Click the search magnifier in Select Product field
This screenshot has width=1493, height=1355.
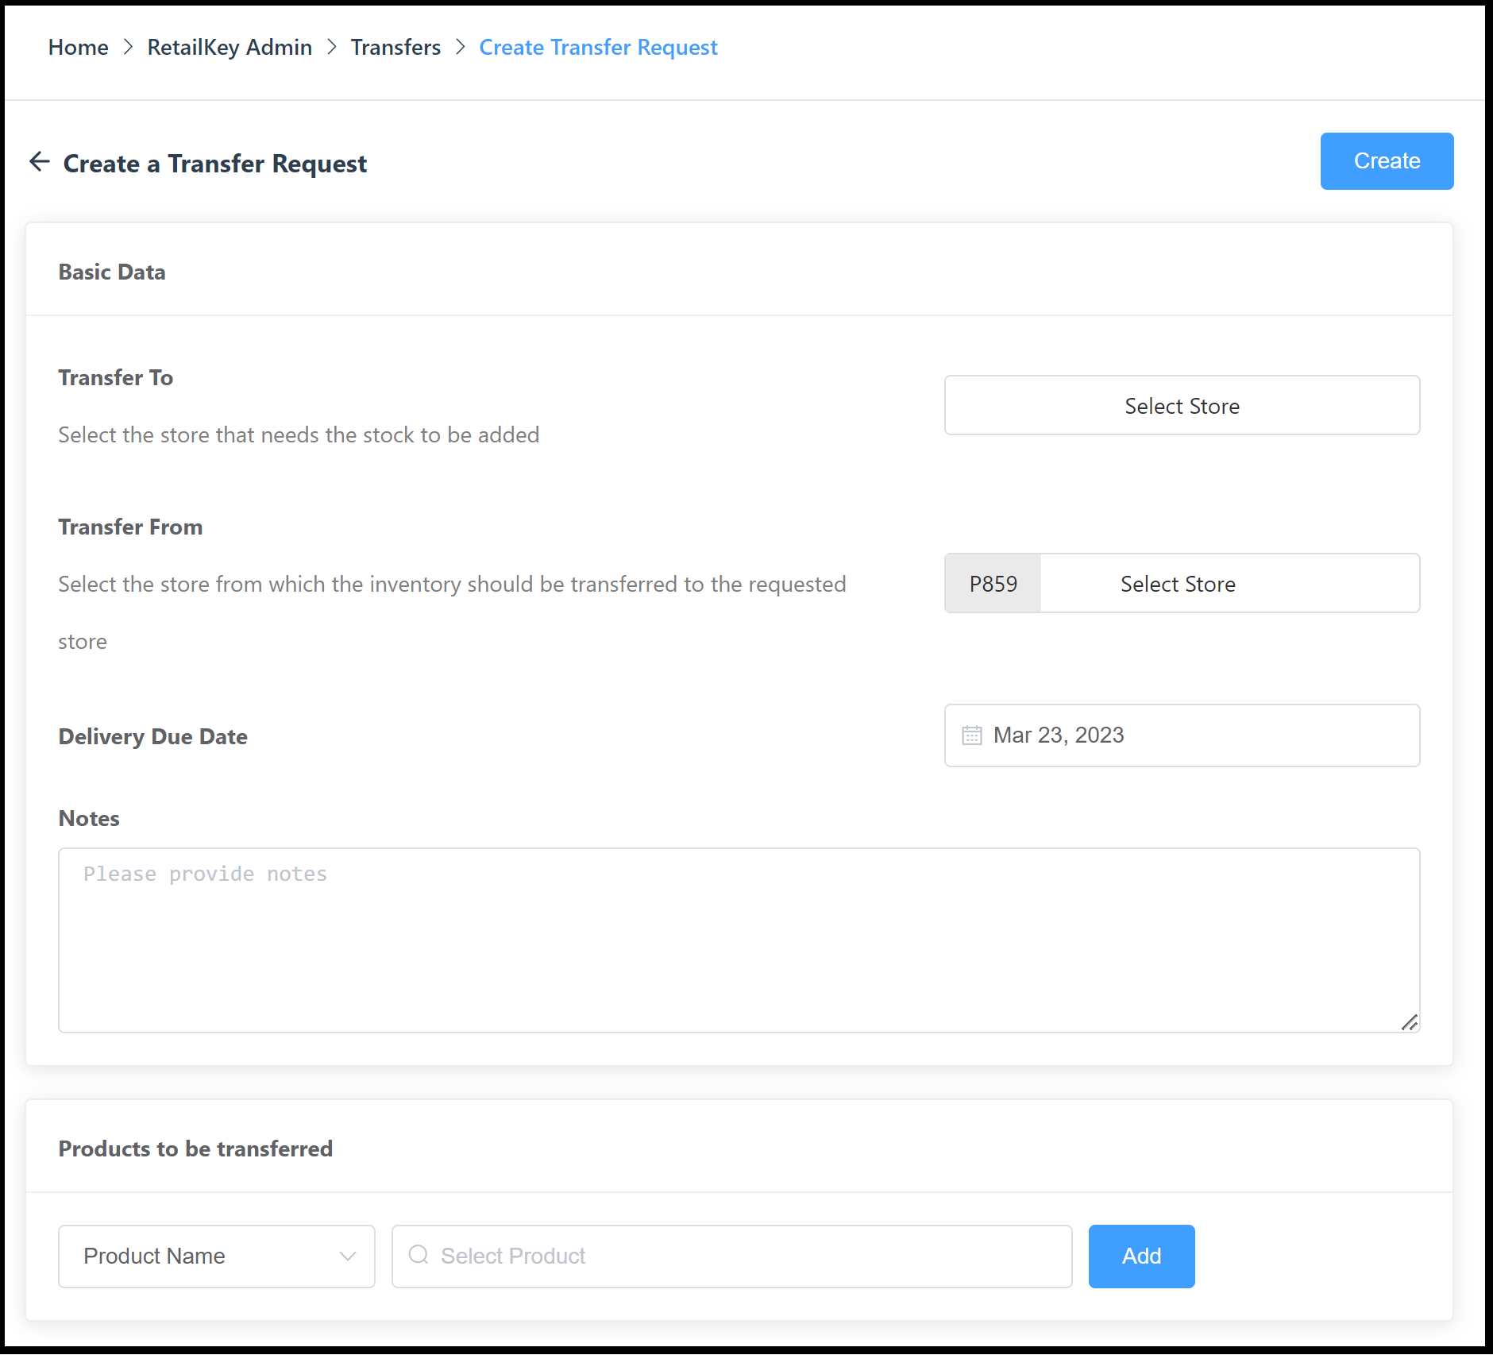(x=419, y=1256)
